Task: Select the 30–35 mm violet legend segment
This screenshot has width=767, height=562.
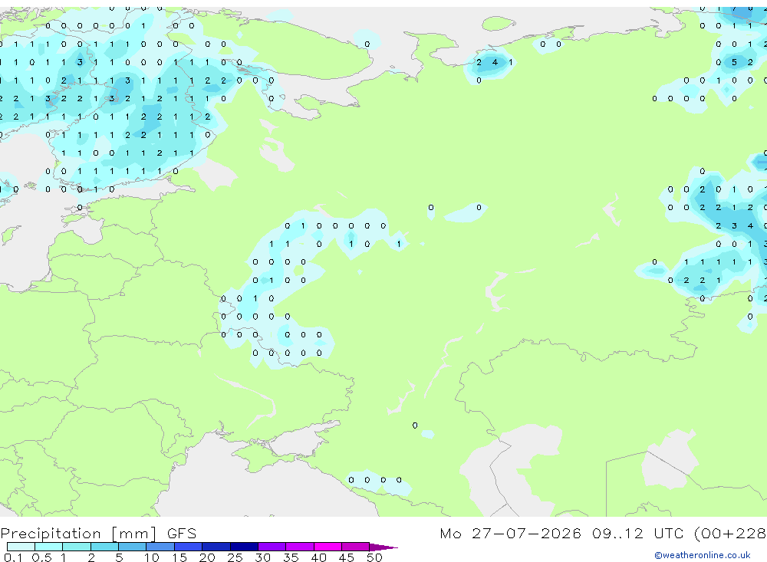Action: pyautogui.click(x=272, y=547)
